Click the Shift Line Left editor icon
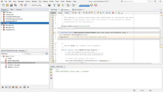This screenshot has width=163, height=92. pyautogui.click(x=107, y=13)
